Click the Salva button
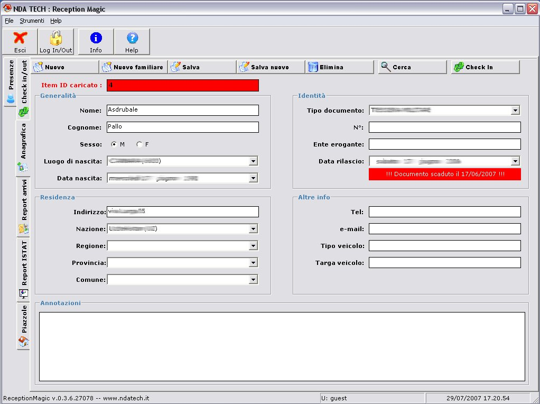 point(202,67)
